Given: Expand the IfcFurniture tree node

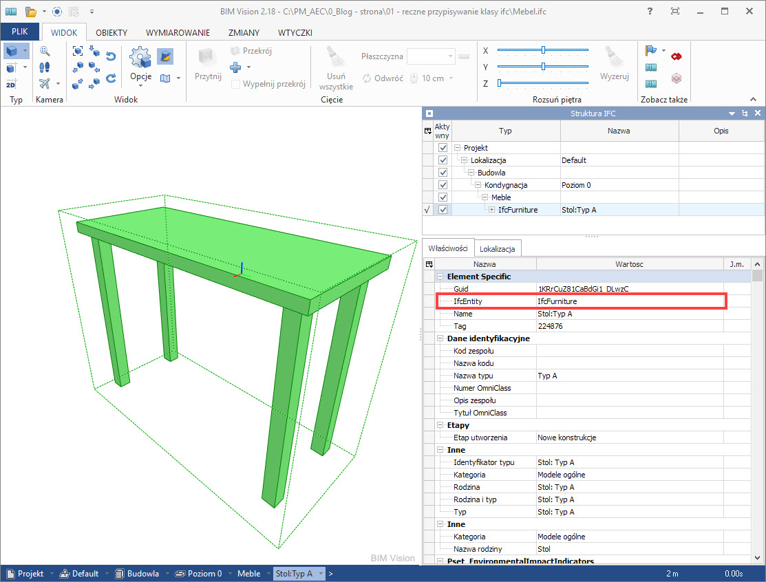Looking at the screenshot, I should coord(491,210).
